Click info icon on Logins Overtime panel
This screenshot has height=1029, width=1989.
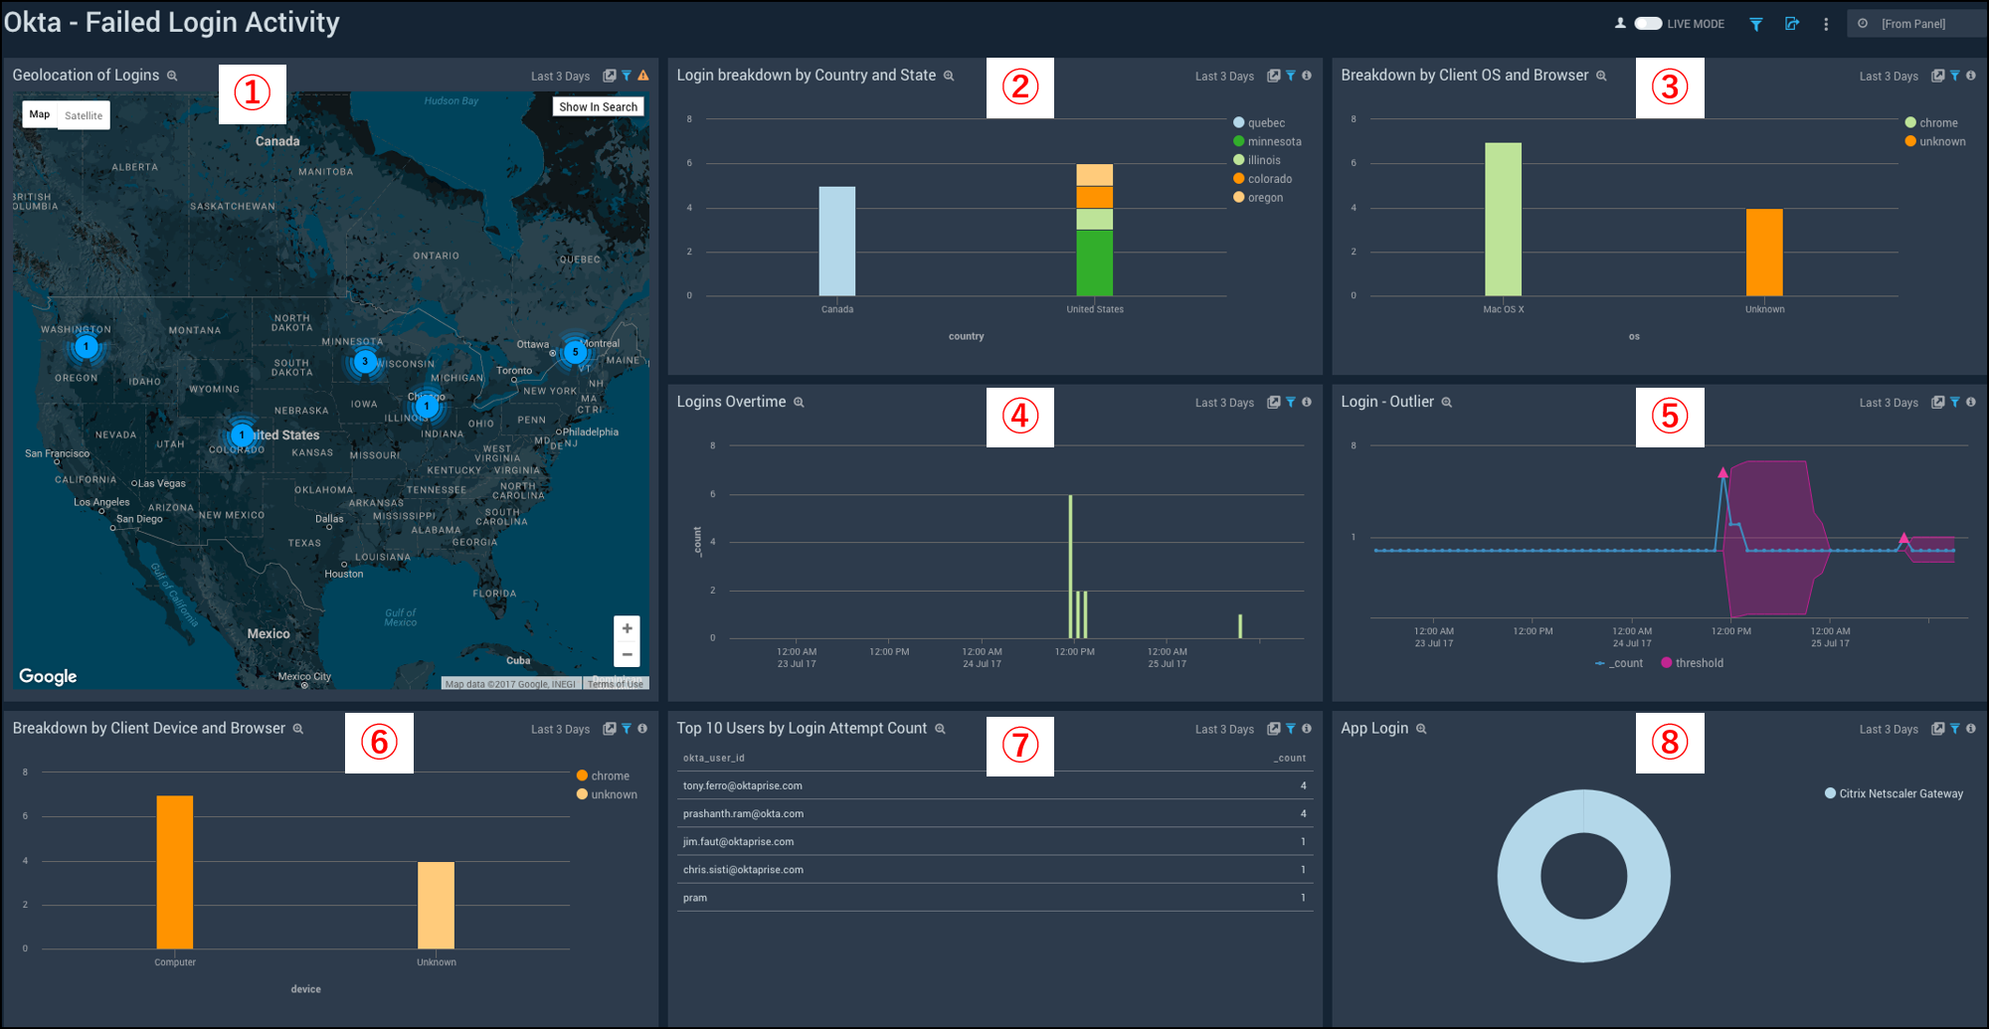click(1307, 403)
